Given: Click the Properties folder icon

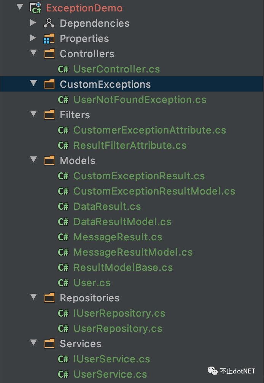Looking at the screenshot, I should tap(49, 39).
